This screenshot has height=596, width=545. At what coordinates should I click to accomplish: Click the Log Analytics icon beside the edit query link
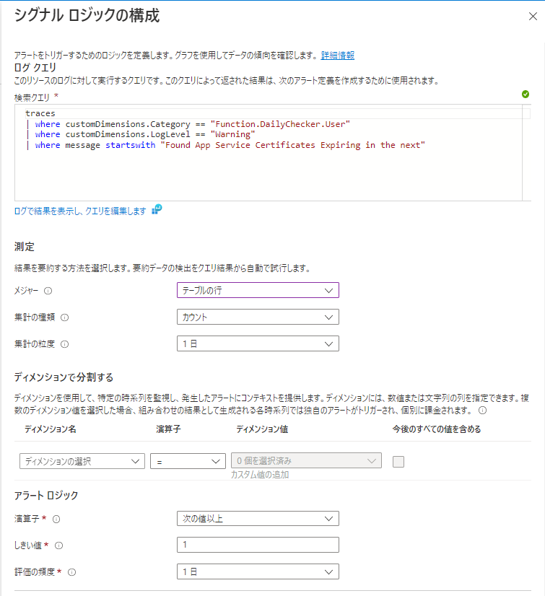point(157,209)
